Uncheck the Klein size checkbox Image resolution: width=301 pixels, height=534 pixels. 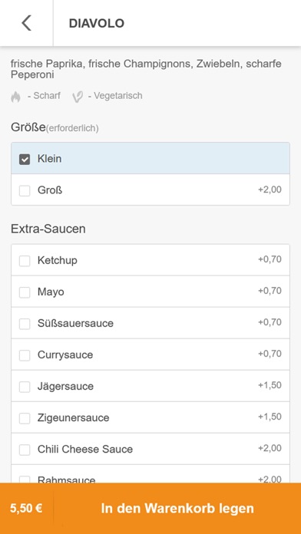click(x=25, y=159)
